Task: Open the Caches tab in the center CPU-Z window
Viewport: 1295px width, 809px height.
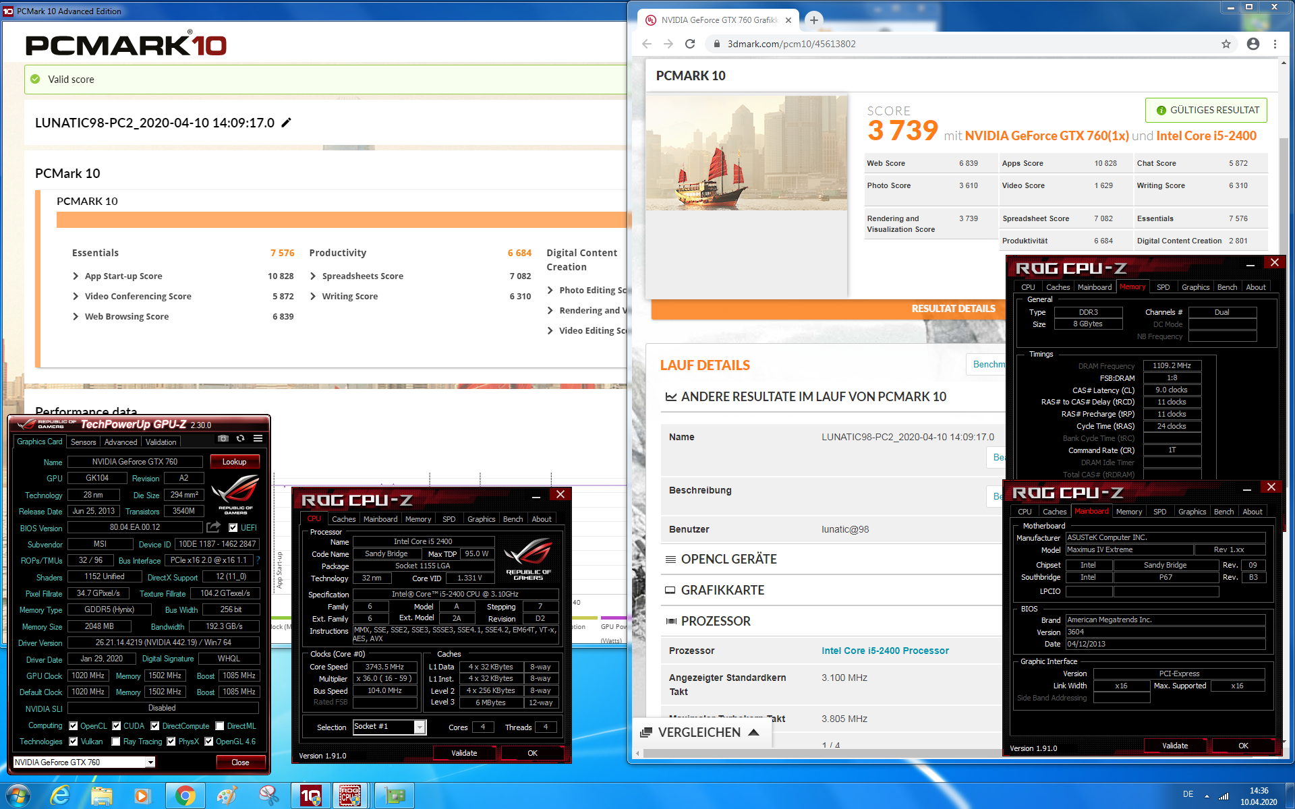Action: pos(343,519)
